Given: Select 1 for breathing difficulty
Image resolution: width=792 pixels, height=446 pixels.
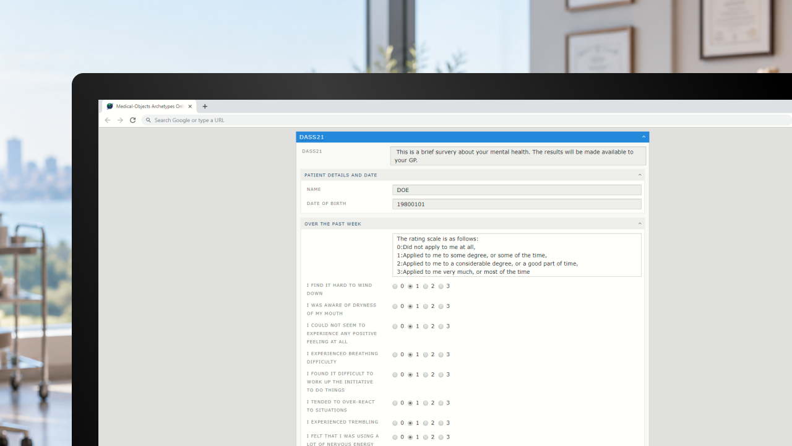Looking at the screenshot, I should coord(410,355).
